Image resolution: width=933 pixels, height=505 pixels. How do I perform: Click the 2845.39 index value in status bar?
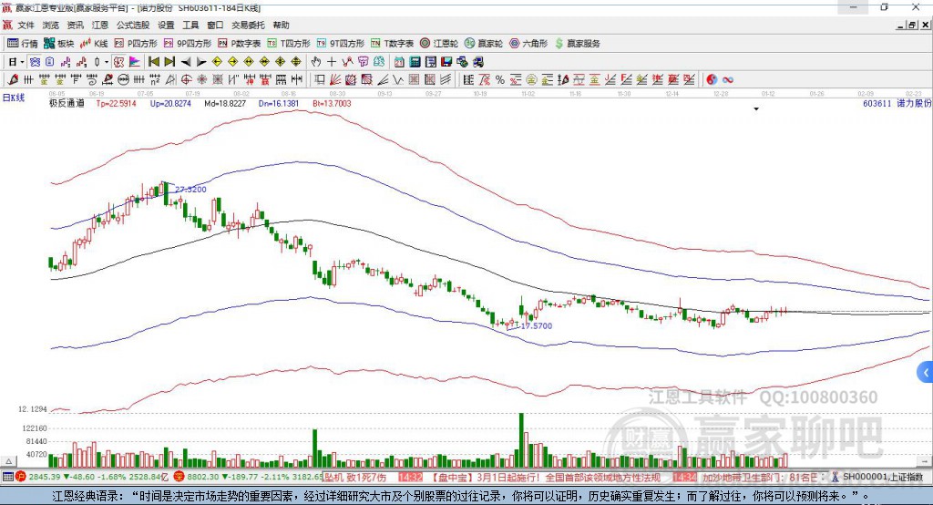click(44, 477)
